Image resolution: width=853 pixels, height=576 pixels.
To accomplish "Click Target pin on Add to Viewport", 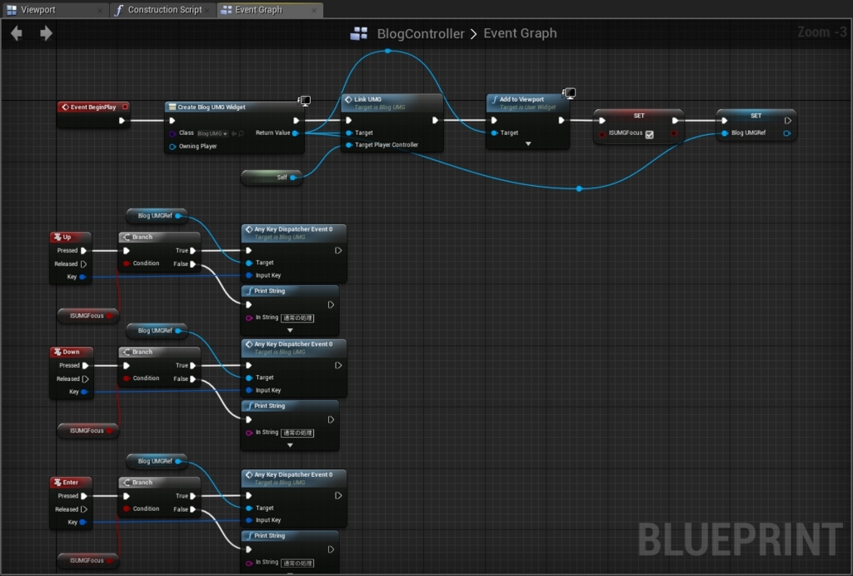I will (494, 133).
